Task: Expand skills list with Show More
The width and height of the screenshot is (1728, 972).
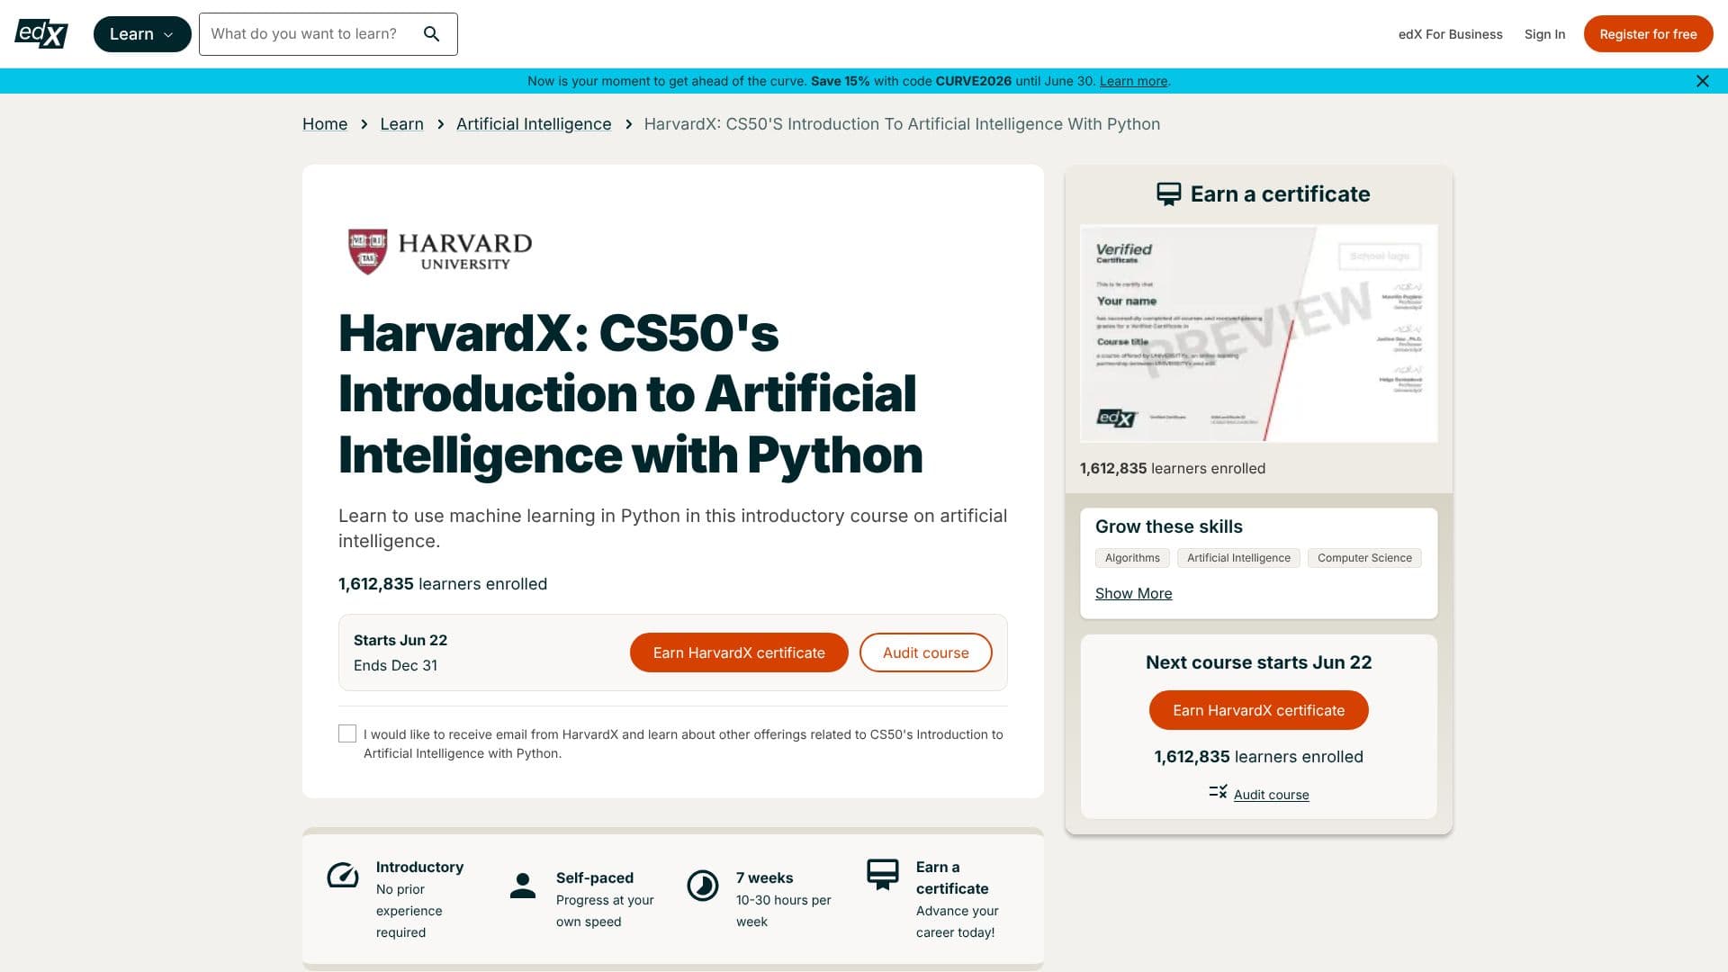Action: pos(1133,593)
